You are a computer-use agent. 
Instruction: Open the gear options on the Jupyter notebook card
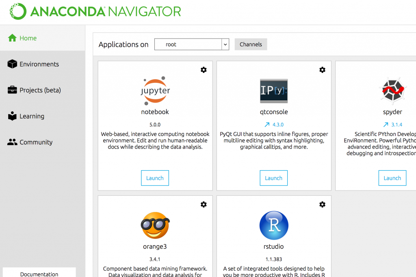pyautogui.click(x=204, y=70)
